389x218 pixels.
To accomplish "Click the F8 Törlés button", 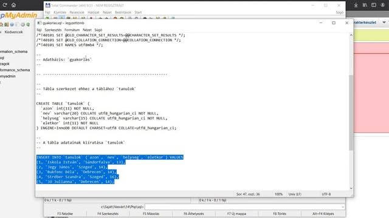I will coord(280,214).
